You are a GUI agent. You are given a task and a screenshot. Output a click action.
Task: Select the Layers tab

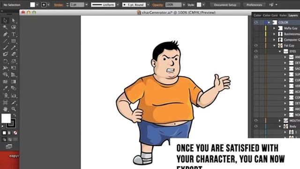293,15
